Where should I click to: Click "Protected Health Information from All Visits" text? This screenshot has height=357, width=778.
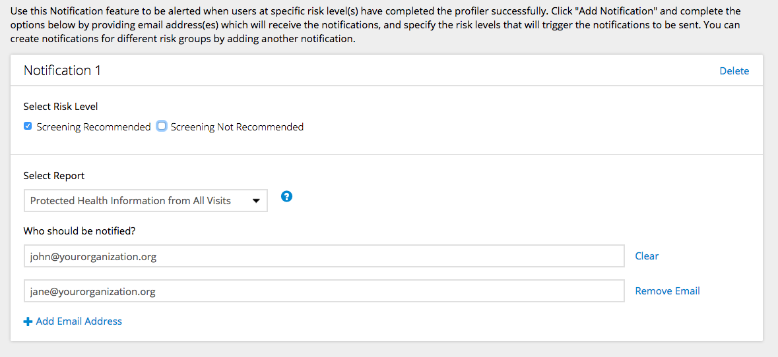[131, 201]
